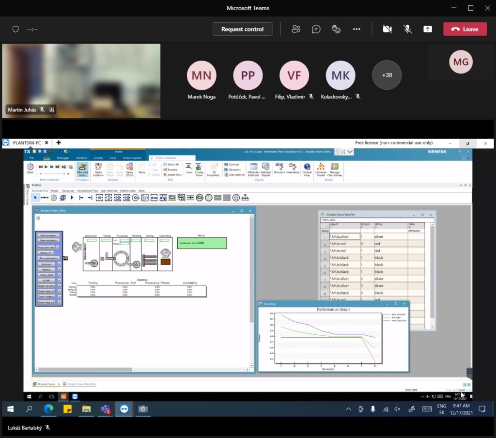This screenshot has height=438, width=496.
Task: Toggle MUs and Icons animation
Action: (82, 169)
